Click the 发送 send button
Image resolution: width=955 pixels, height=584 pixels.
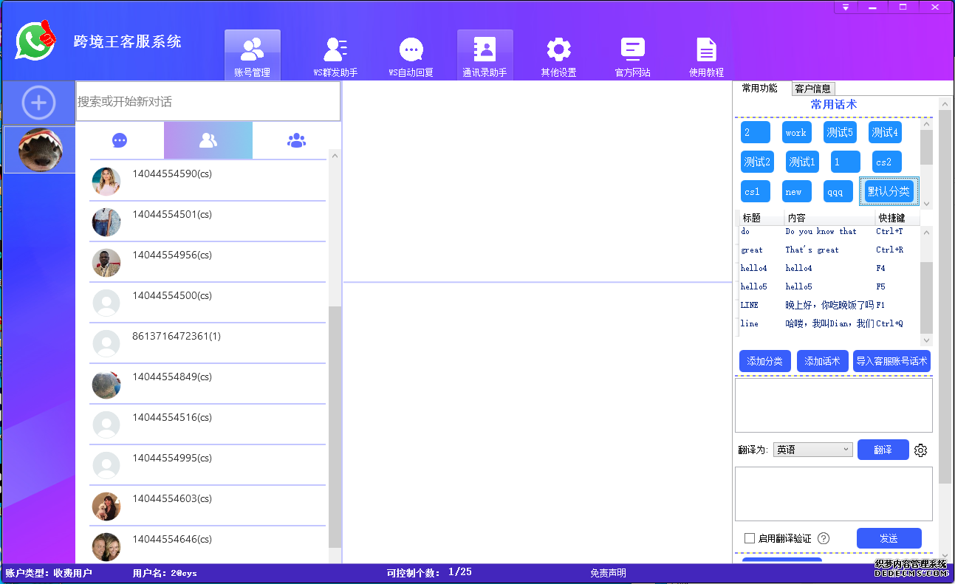(x=889, y=539)
